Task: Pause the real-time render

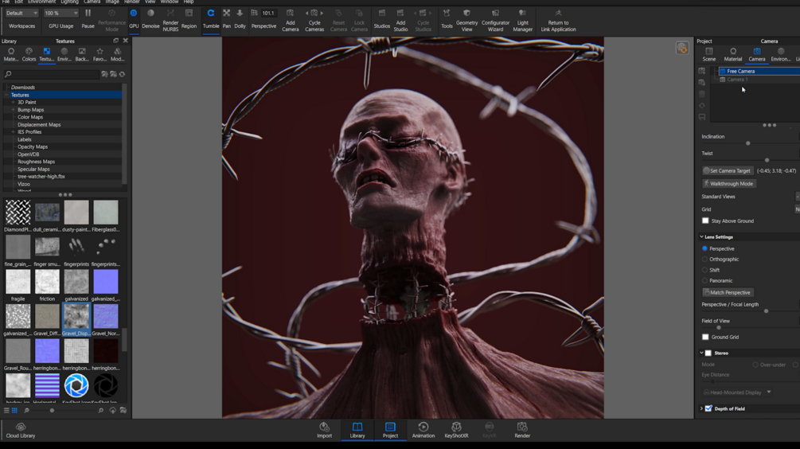Action: click(x=88, y=19)
